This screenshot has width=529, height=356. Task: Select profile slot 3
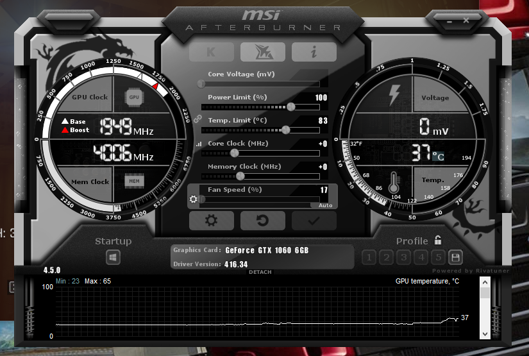pyautogui.click(x=404, y=258)
